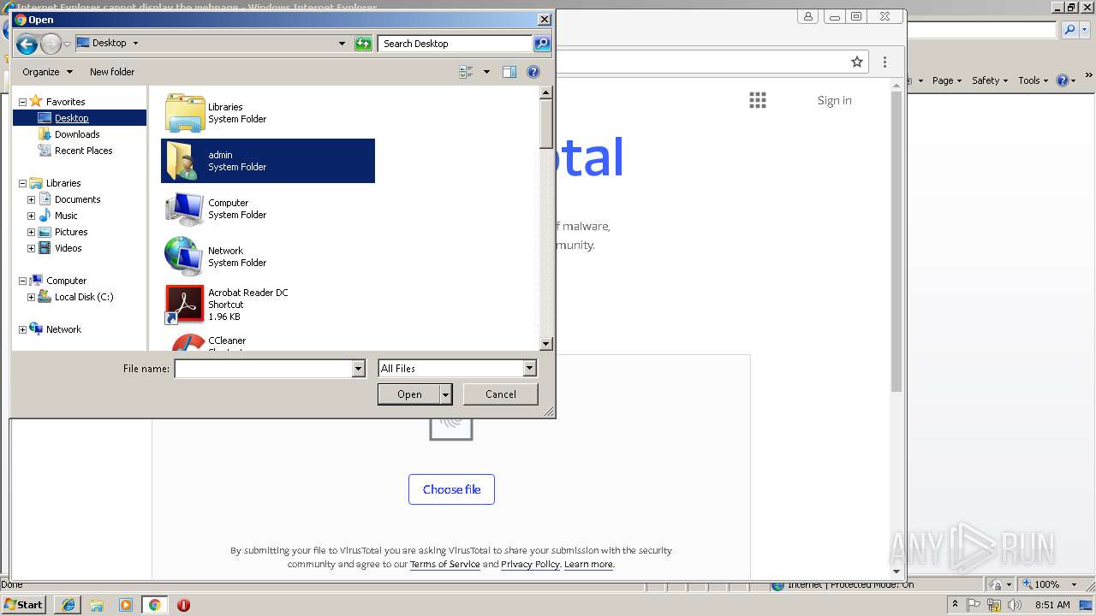1096x616 pixels.
Task: Open Internet Explorer from the taskbar
Action: (68, 605)
